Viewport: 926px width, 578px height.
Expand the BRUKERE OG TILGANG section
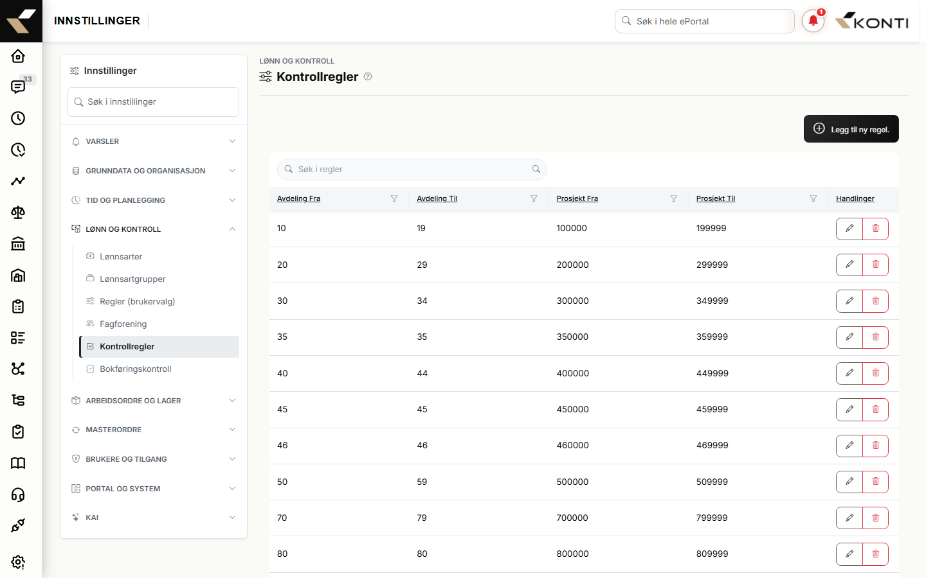pos(154,459)
